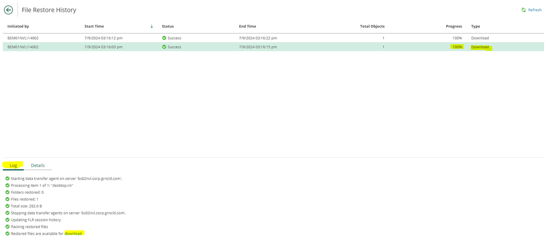Open the Log tab

pos(13,165)
